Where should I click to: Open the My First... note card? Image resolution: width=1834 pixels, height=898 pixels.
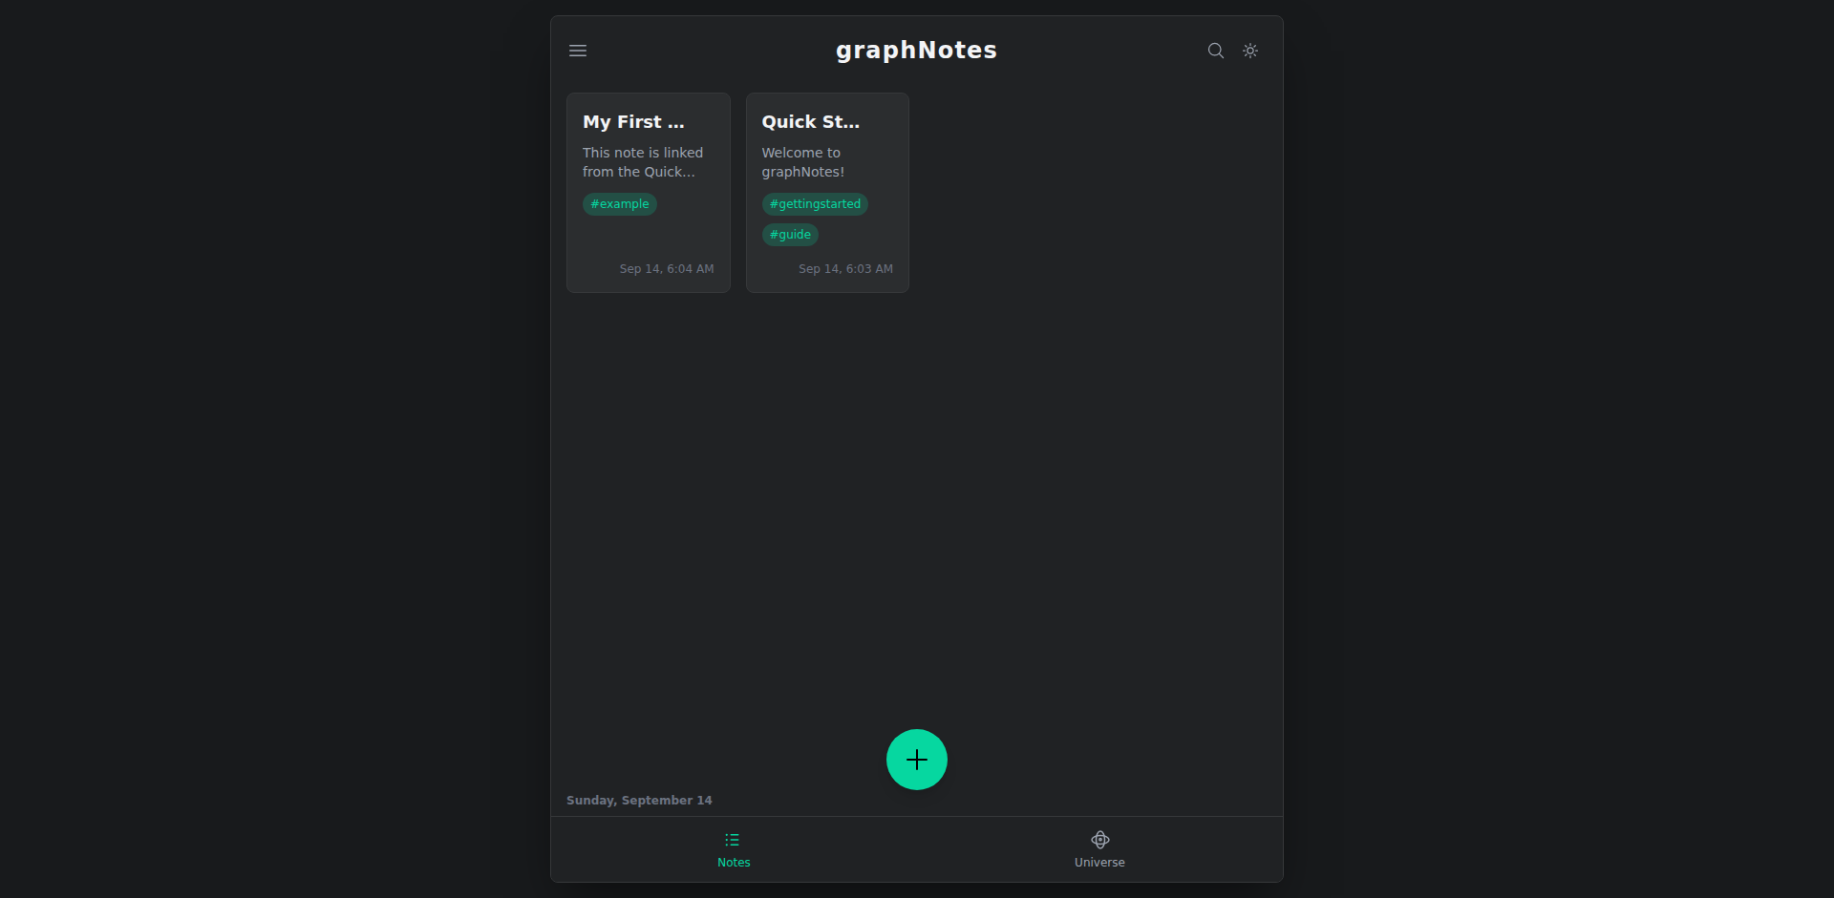(649, 193)
